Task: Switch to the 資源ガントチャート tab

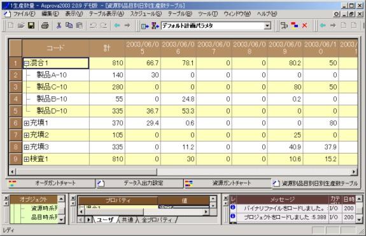Action: (228, 183)
